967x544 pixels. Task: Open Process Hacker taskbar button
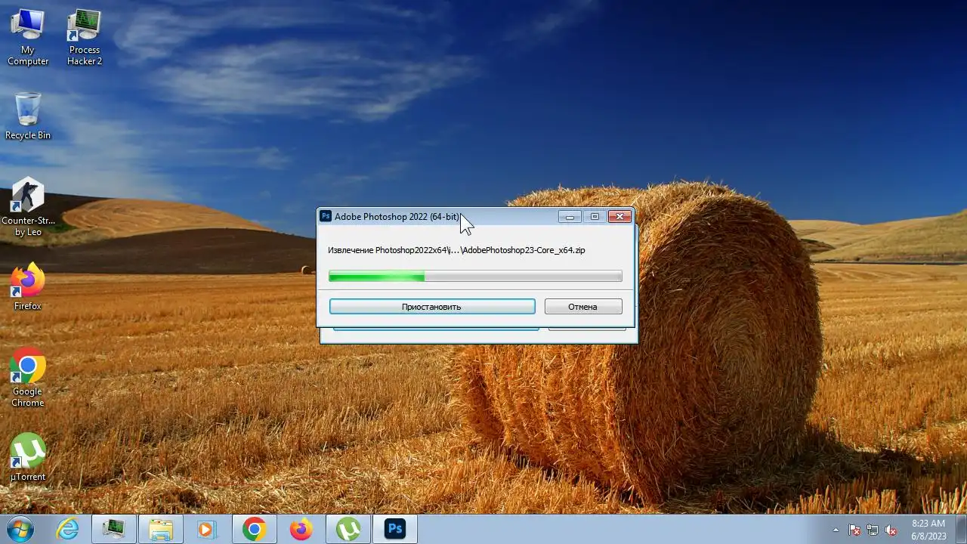[114, 530]
